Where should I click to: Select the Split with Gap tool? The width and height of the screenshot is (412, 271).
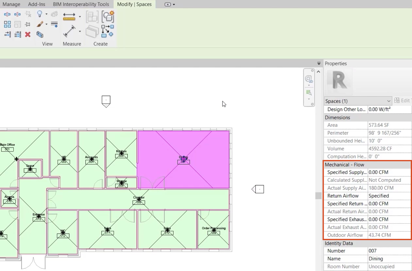pos(17,14)
